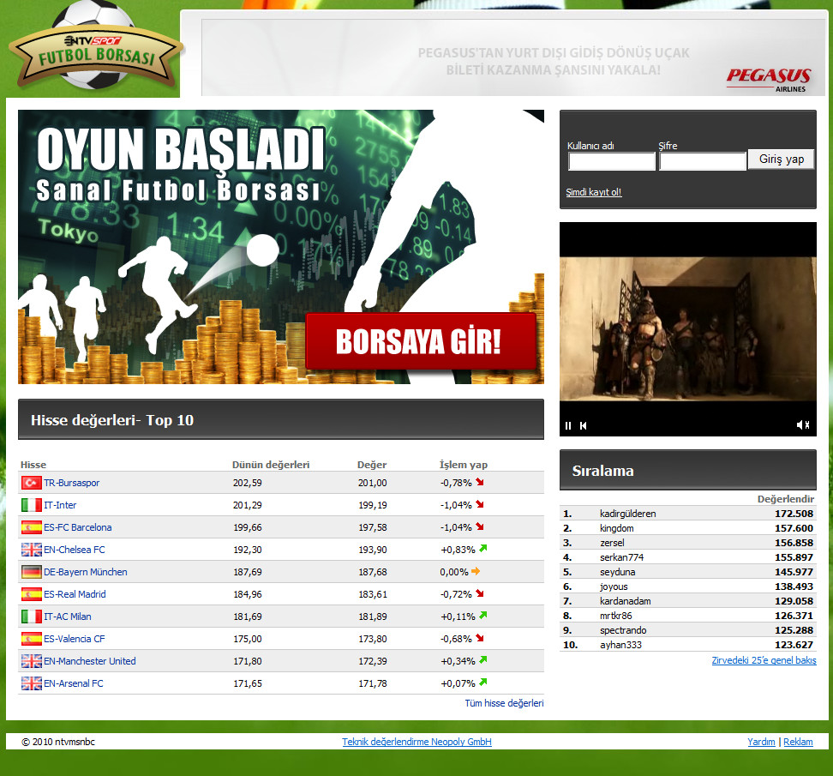Click the Spanish flag beside FC Barcelona
The height and width of the screenshot is (776, 833).
tap(32, 527)
